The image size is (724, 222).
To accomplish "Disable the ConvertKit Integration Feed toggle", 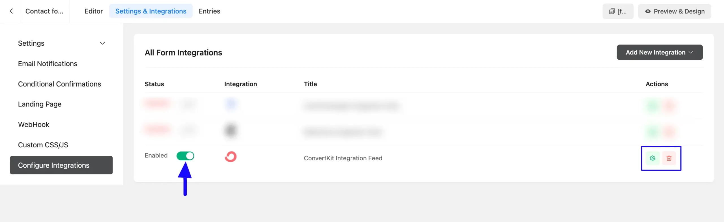I will pos(186,156).
